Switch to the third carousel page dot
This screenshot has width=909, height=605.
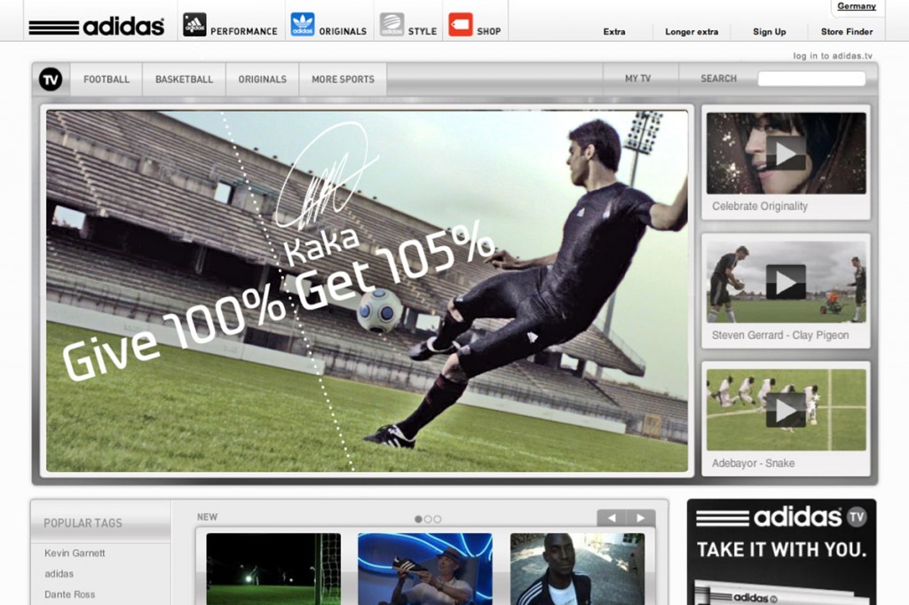pyautogui.click(x=438, y=519)
